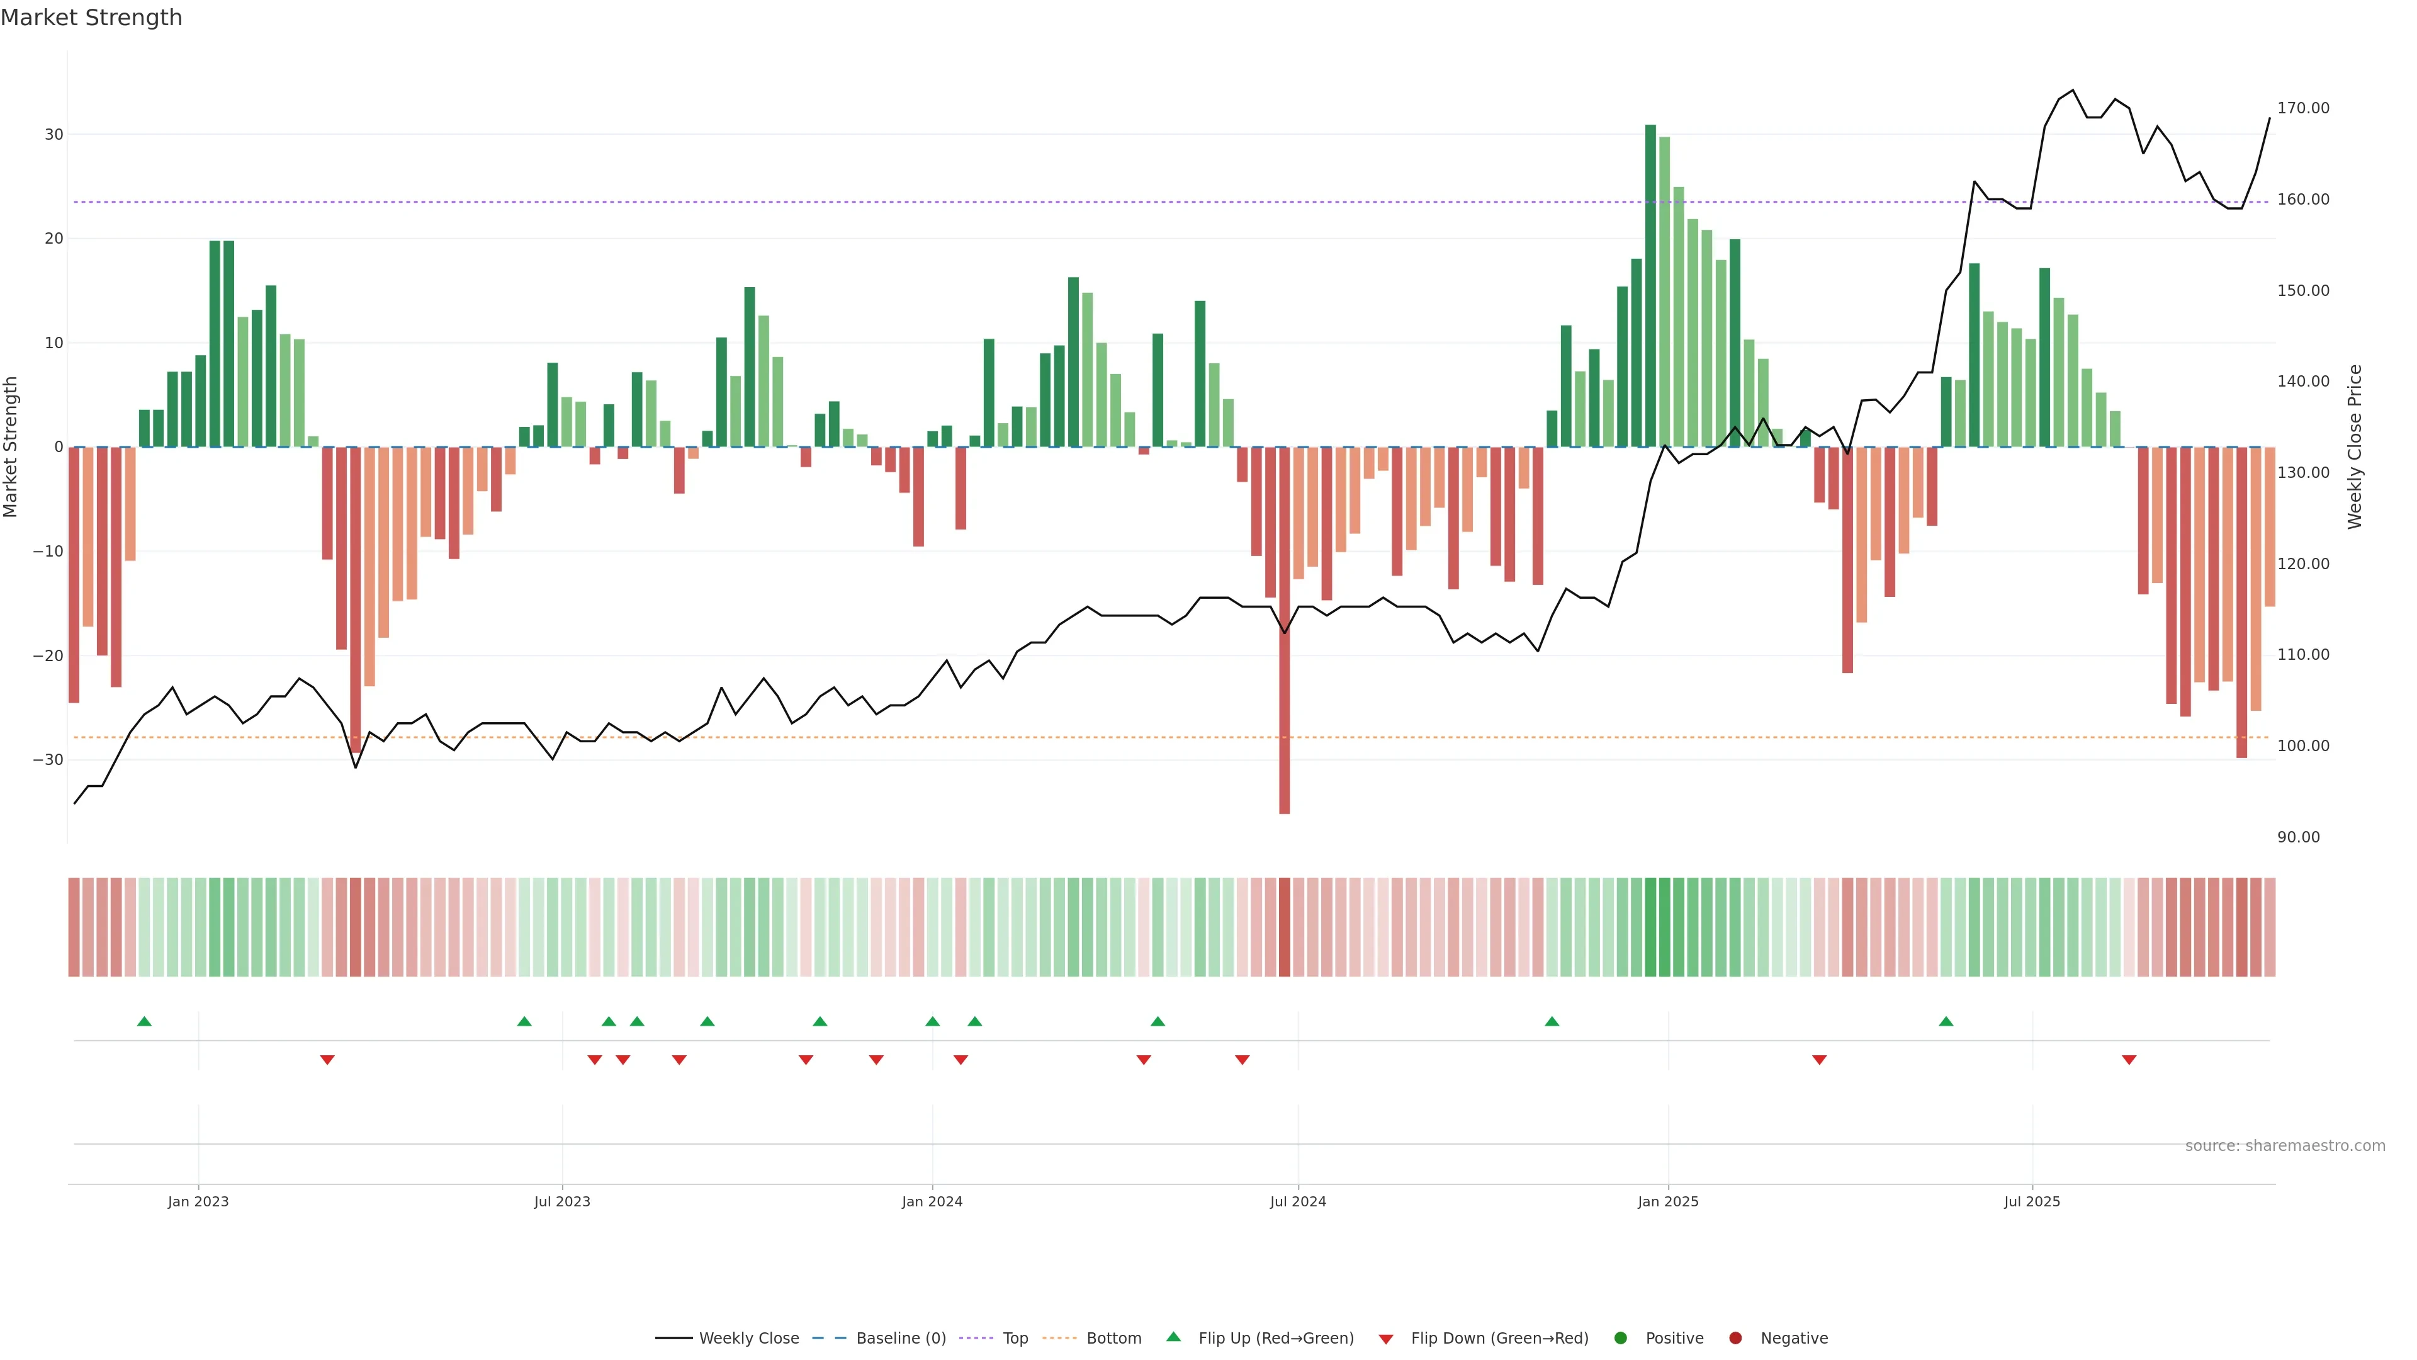This screenshot has height=1360, width=2417.
Task: Click the Market Strength chart title
Action: (x=91, y=18)
